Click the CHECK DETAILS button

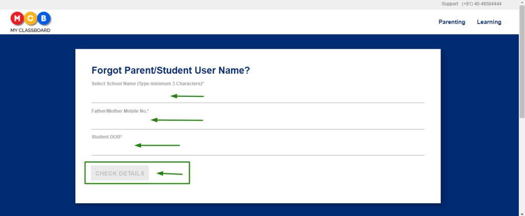coord(119,173)
